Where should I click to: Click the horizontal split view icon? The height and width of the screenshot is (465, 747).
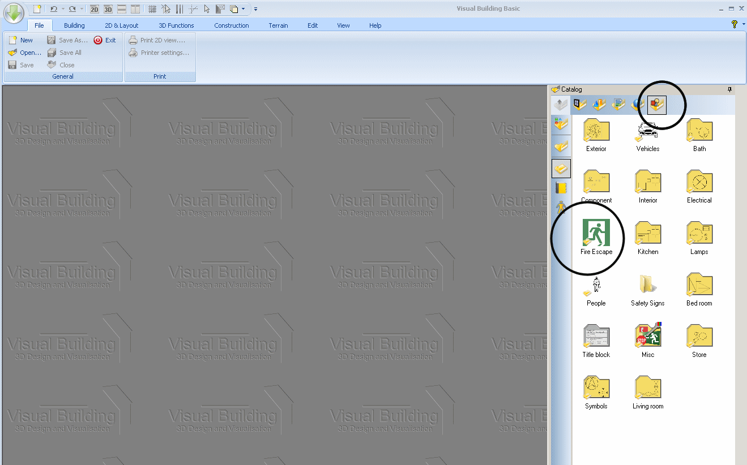point(122,9)
